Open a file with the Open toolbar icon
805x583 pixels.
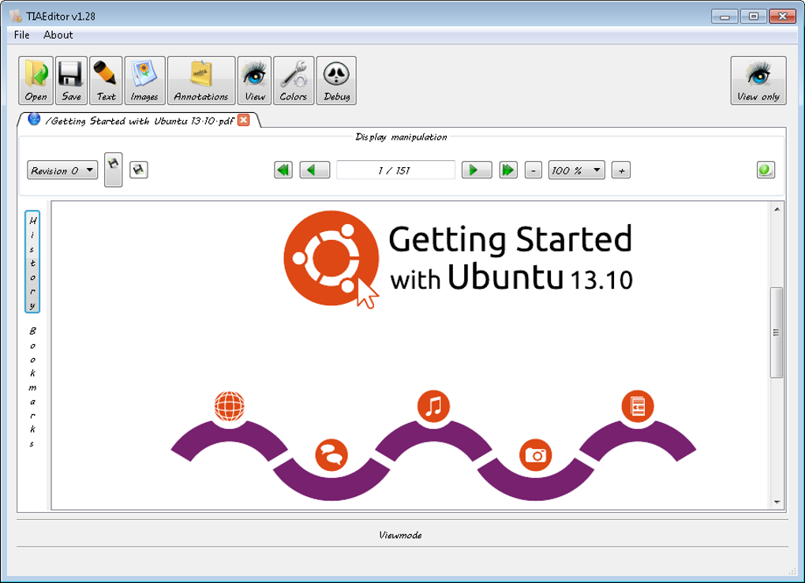coord(36,80)
